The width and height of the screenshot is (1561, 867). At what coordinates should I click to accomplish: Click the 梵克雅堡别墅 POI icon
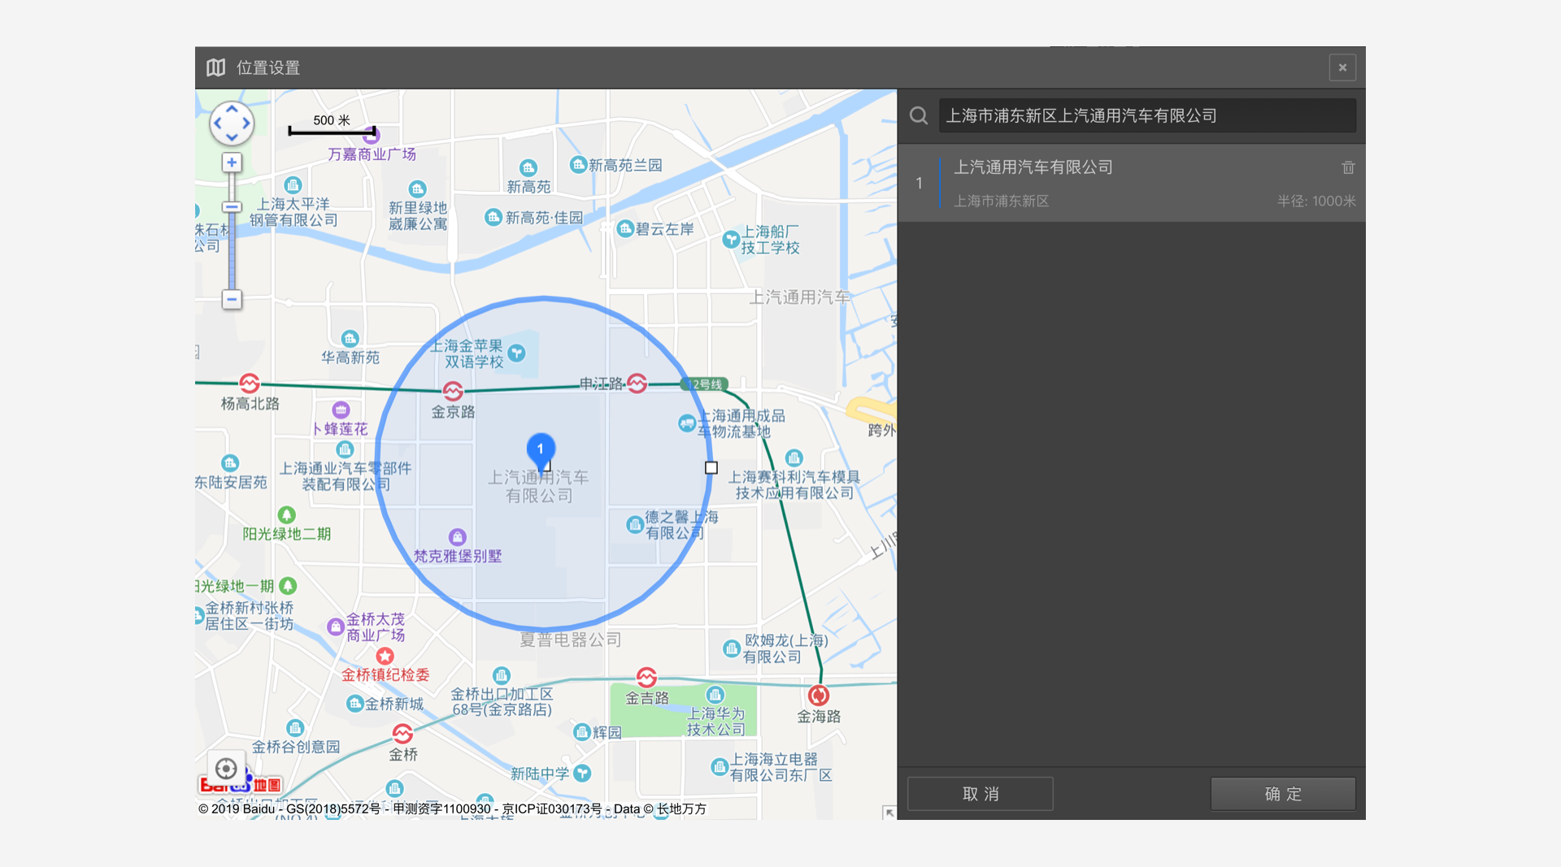458,537
